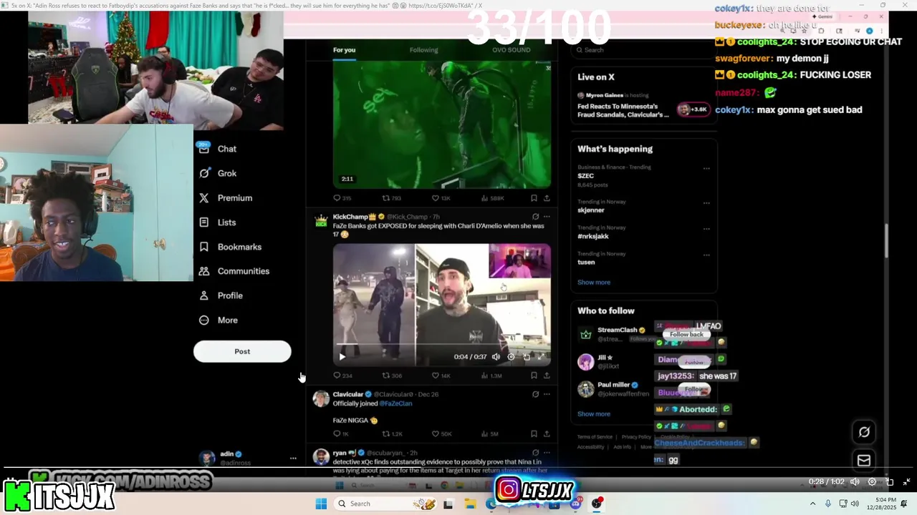This screenshot has width=917, height=515.
Task: Seek on KickChamp video progress bar
Action: pyautogui.click(x=441, y=345)
